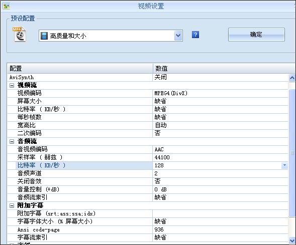This screenshot has width=296, height=245.
Task: Select the 关闭音效 row
Action: tap(148, 181)
